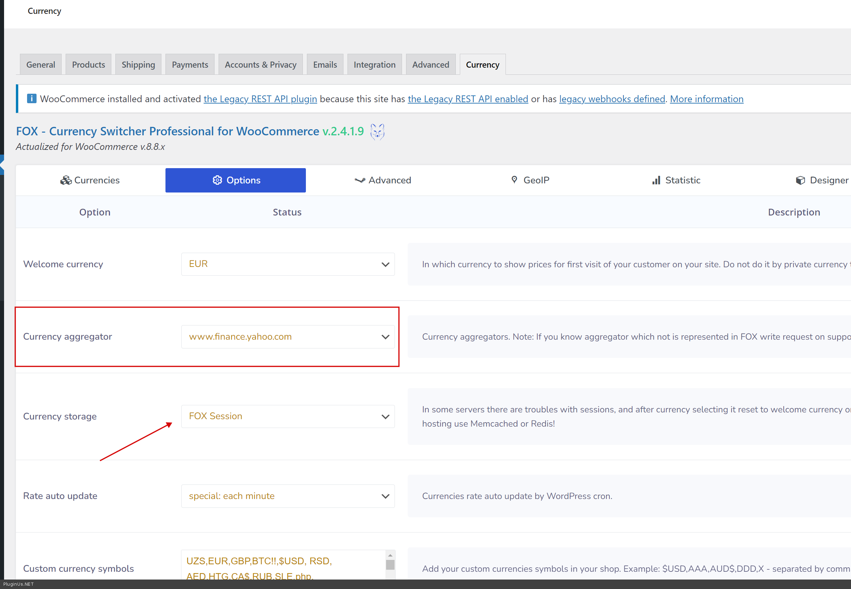Switch to the FOX Advanced tab
The width and height of the screenshot is (851, 589).
pos(383,180)
